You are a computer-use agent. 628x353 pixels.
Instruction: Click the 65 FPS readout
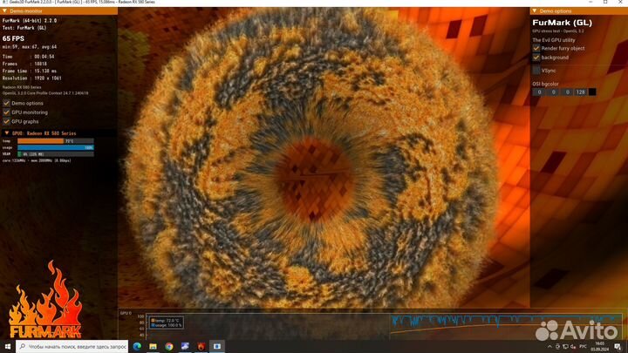click(13, 38)
